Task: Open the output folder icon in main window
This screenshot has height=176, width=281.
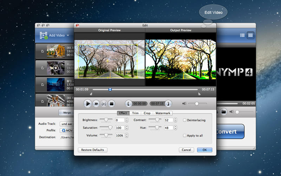Action: [x=223, y=112]
